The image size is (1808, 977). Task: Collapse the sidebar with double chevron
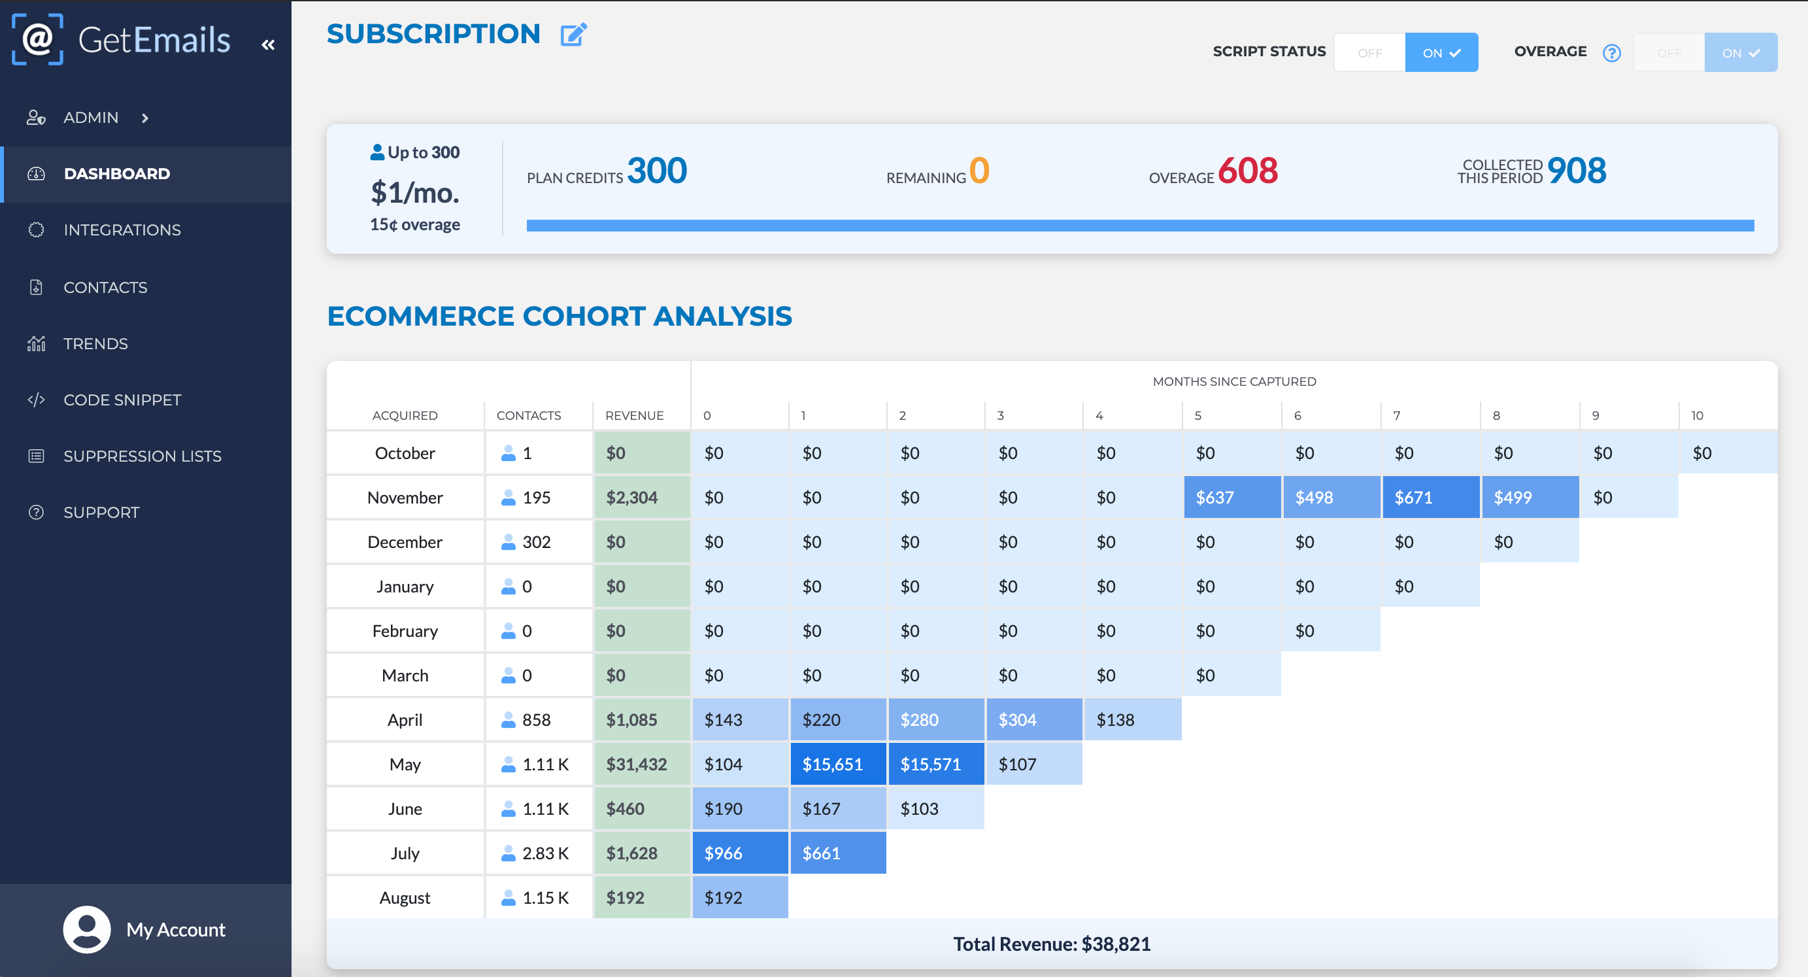[268, 45]
